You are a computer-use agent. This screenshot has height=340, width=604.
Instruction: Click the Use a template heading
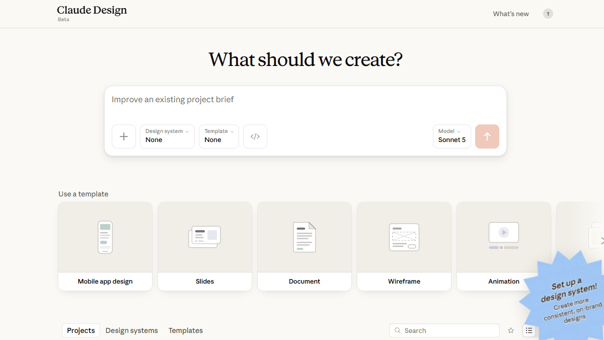[x=84, y=194]
